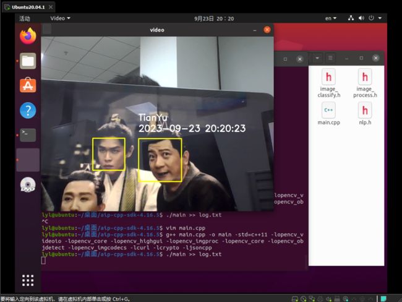Open the volume icon in the top bar
The width and height of the screenshot is (402, 302).
[x=361, y=18]
